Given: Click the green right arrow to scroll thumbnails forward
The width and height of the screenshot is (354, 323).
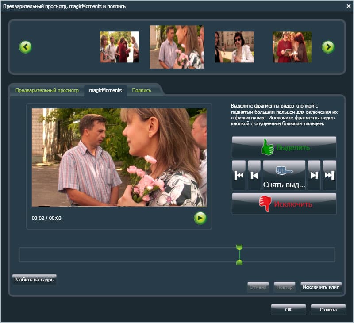Looking at the screenshot, I should coord(328,47).
